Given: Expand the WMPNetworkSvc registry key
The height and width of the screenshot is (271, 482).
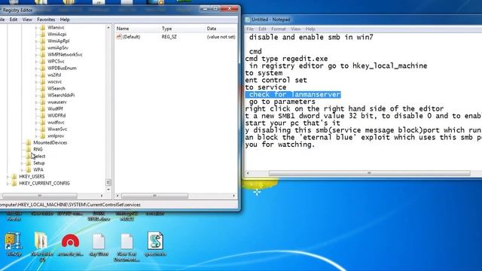Looking at the screenshot, I should pos(36,55).
